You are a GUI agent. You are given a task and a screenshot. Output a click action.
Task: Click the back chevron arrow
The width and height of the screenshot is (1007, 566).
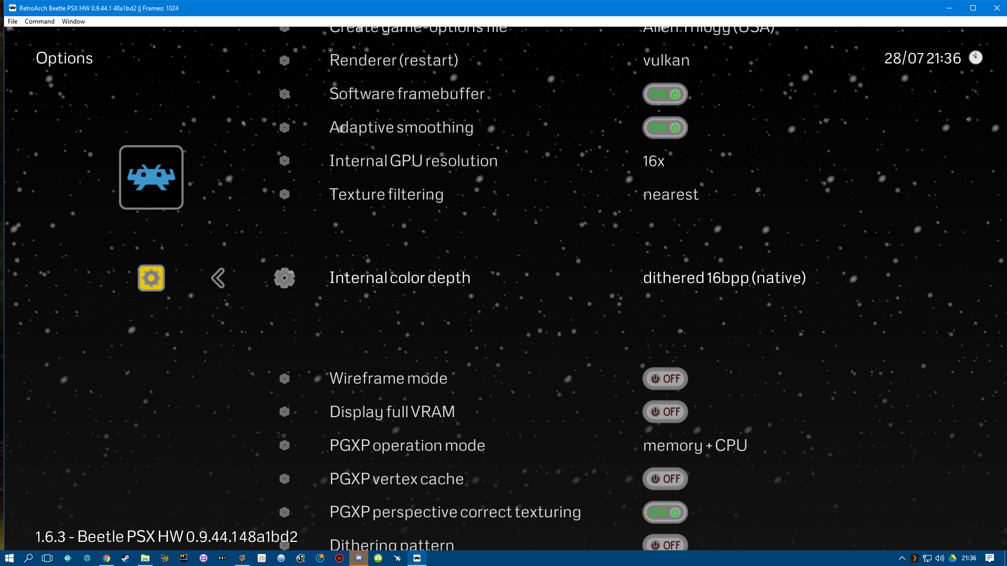(x=218, y=278)
